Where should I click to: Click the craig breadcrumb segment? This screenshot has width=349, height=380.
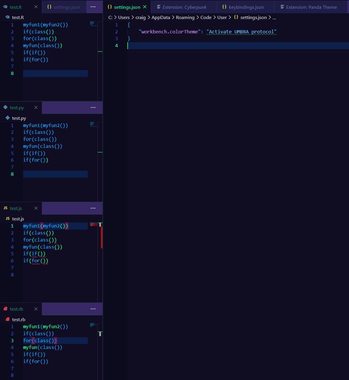(141, 18)
